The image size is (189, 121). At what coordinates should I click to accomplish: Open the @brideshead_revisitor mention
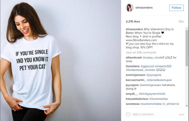pos(141,70)
